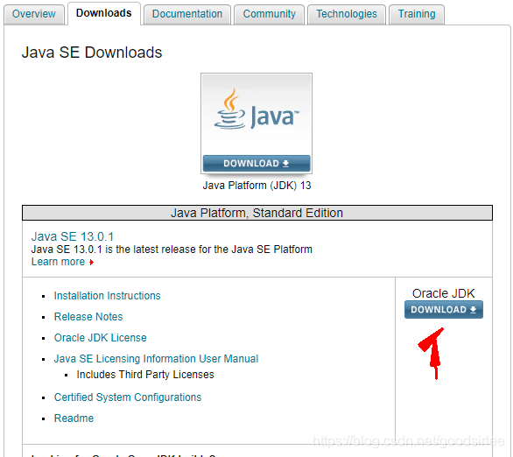The width and height of the screenshot is (513, 457).
Task: Open Java SE Licensing Information User Manual
Action: 156,359
